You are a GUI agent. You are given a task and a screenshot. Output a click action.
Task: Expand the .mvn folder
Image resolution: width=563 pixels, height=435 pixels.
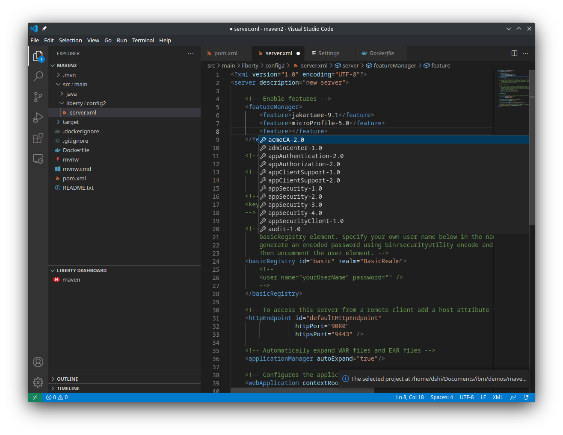59,75
